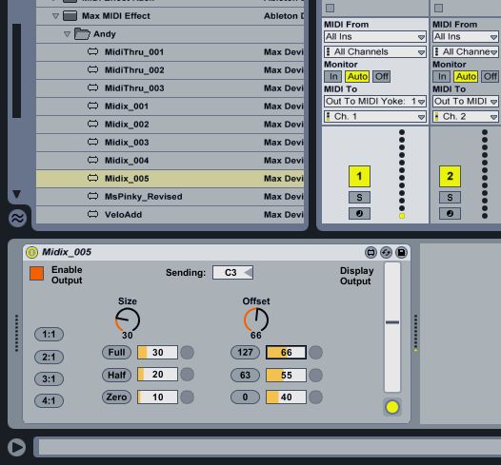Click the 127 offset button
Image resolution: width=501 pixels, height=465 pixels.
tap(245, 353)
